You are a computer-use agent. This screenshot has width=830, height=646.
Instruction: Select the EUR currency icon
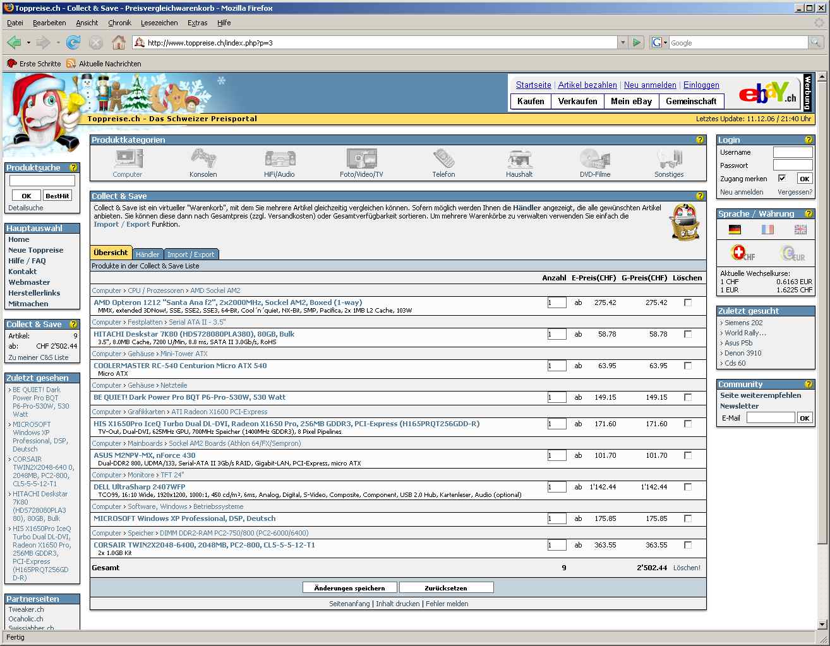(792, 253)
